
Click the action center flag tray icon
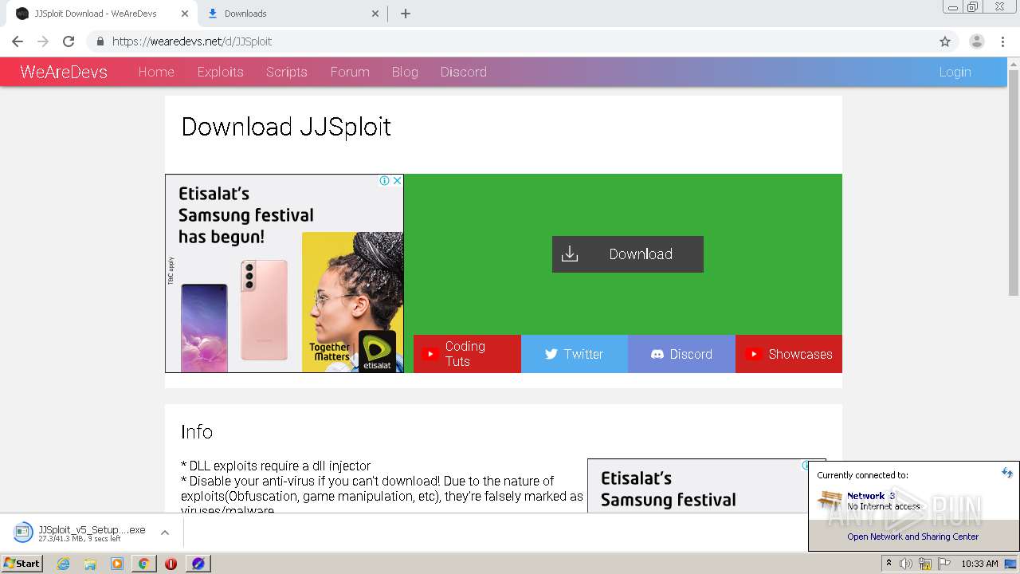click(x=943, y=564)
